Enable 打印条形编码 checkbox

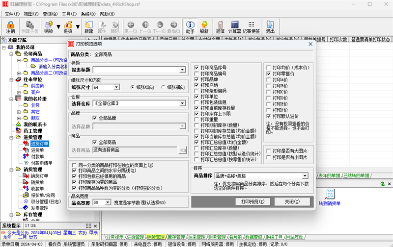tap(196, 91)
